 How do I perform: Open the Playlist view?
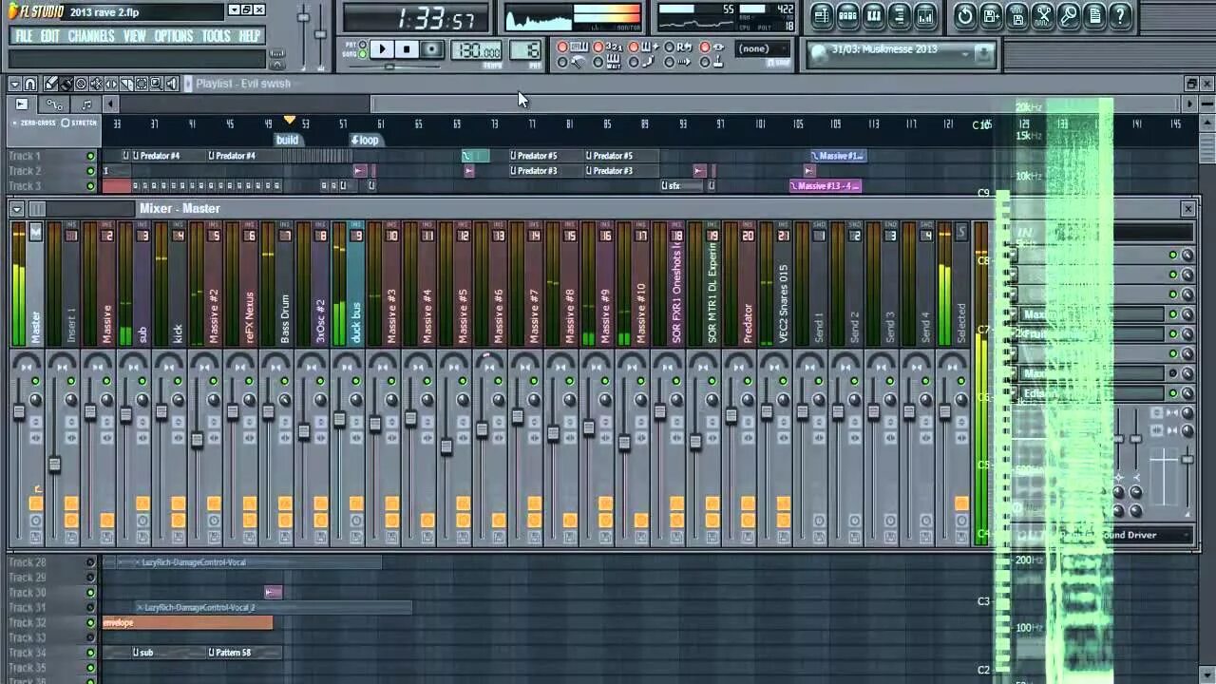tap(822, 15)
